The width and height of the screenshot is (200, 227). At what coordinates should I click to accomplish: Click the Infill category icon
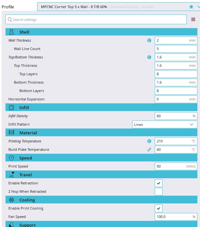[11, 108]
